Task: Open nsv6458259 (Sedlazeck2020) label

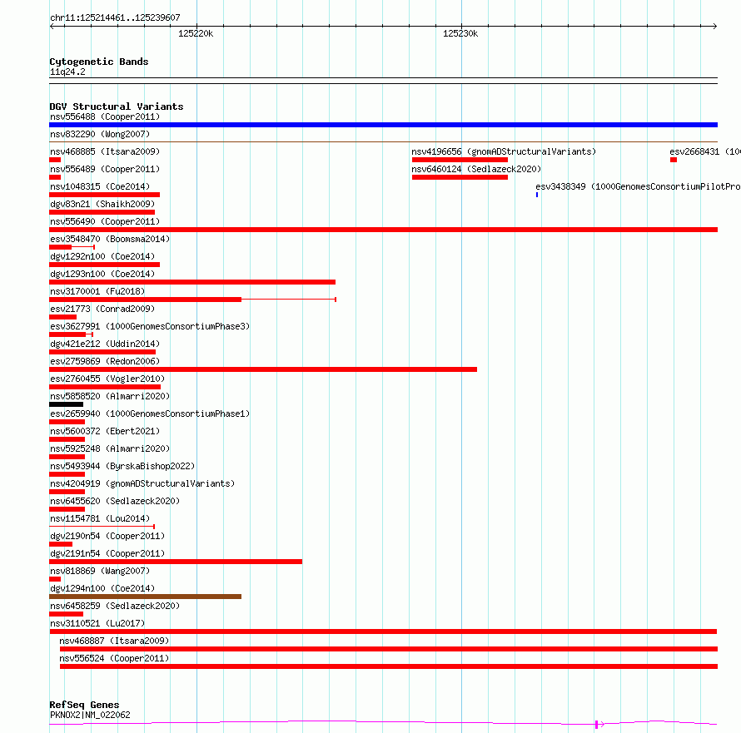Action: 115,606
